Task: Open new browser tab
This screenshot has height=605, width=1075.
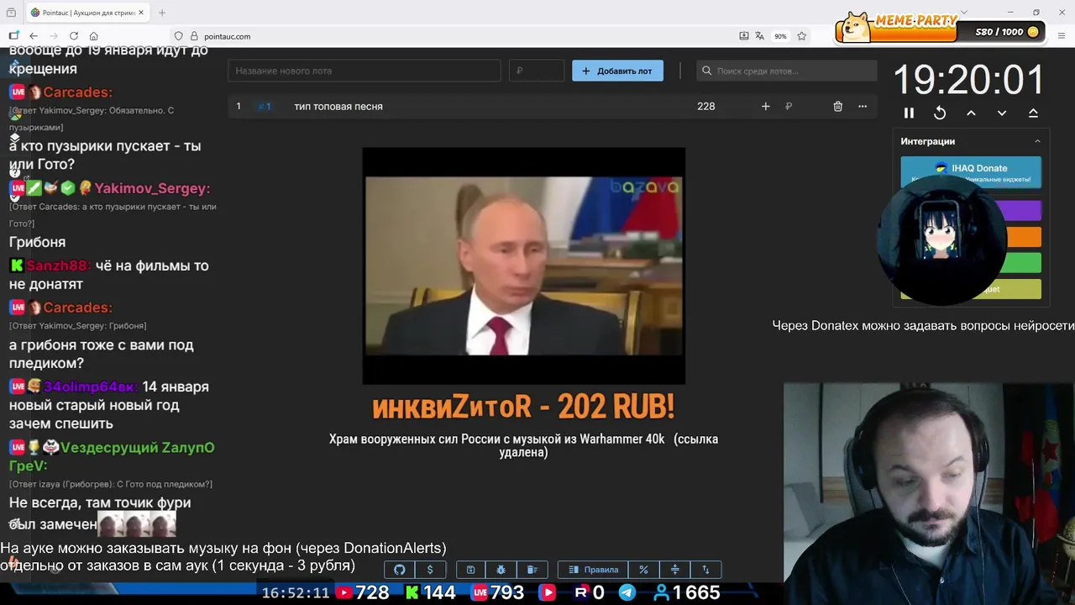Action: pyautogui.click(x=162, y=13)
